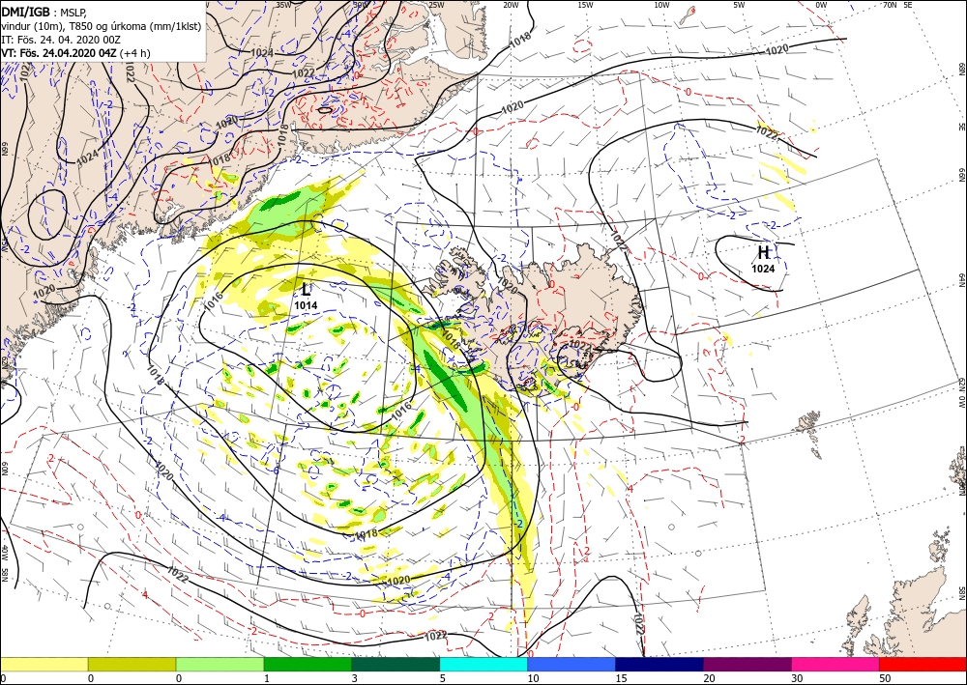Screen dimensions: 967x685
Task: Click the red legend color swatch
Action: click(x=923, y=664)
